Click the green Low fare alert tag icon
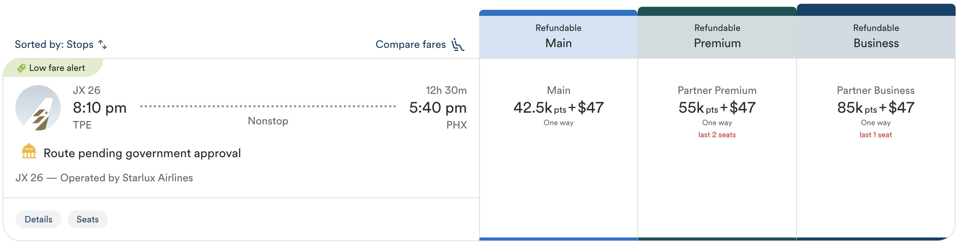This screenshot has width=959, height=245. pyautogui.click(x=21, y=68)
